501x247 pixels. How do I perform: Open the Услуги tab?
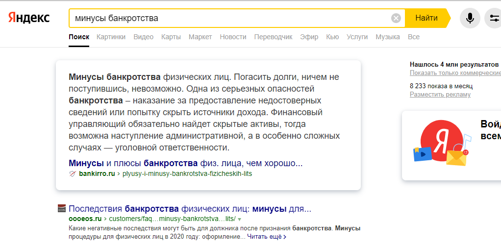357,37
